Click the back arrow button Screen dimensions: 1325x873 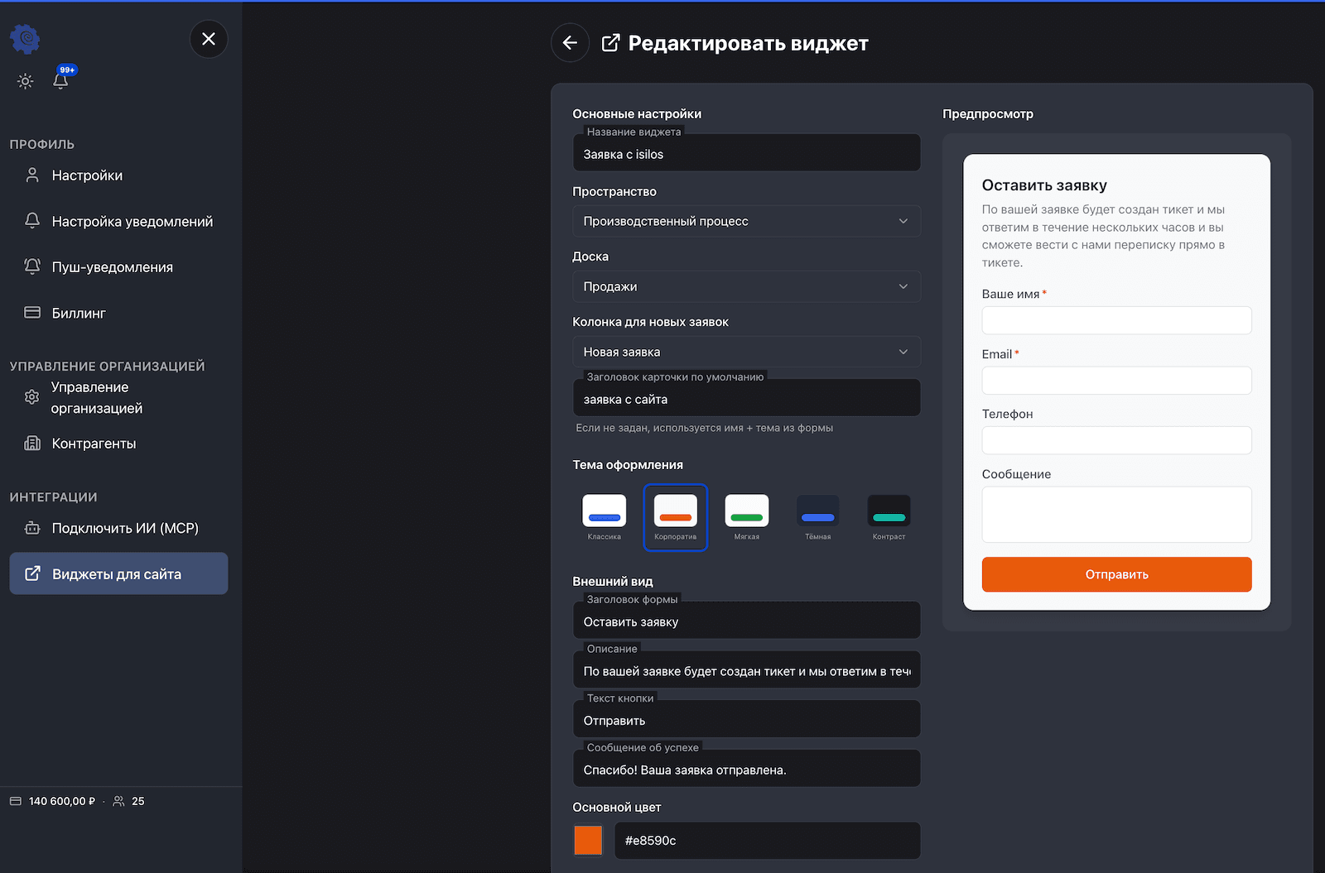[570, 43]
